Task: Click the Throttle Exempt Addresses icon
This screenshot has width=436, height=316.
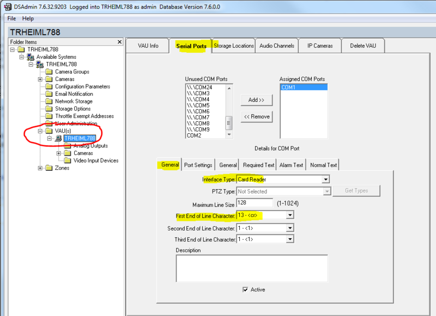Action: [x=48, y=116]
